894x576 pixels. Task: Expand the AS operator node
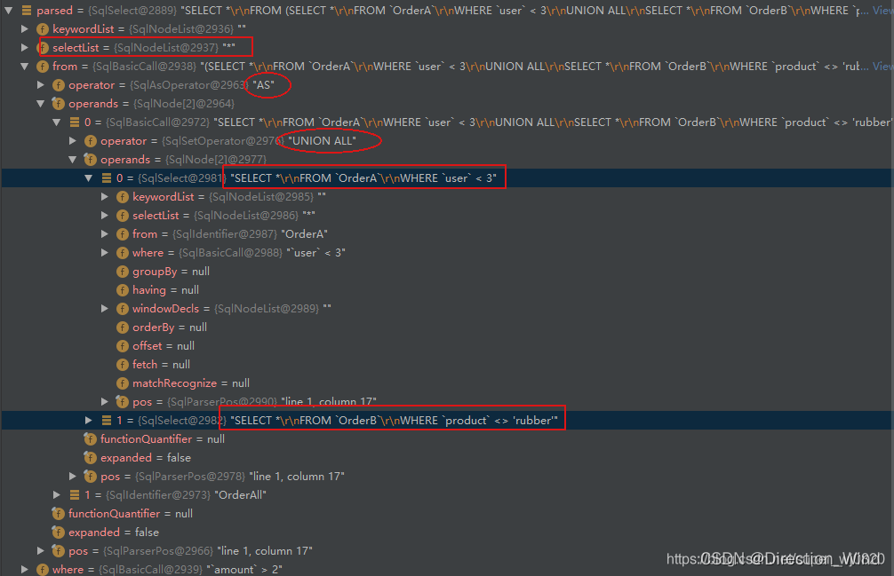coord(41,85)
